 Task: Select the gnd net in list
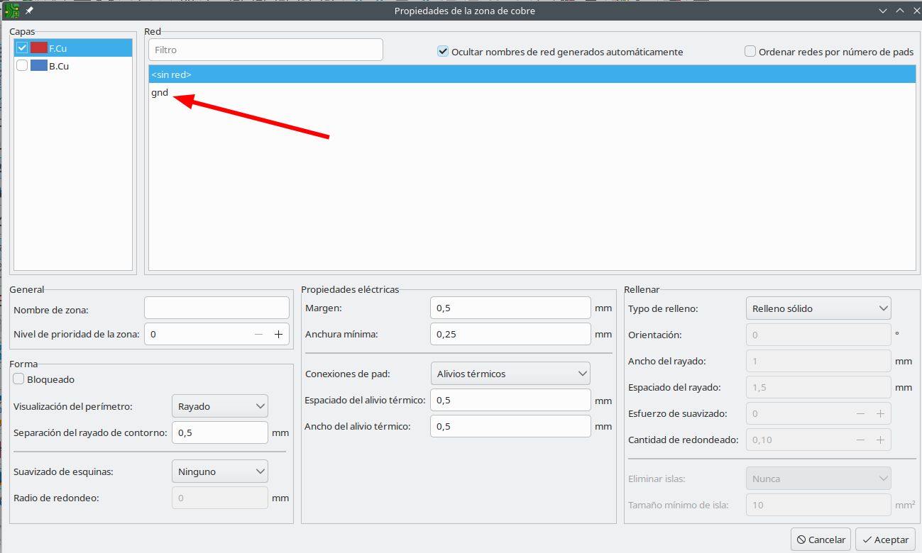pyautogui.click(x=160, y=93)
